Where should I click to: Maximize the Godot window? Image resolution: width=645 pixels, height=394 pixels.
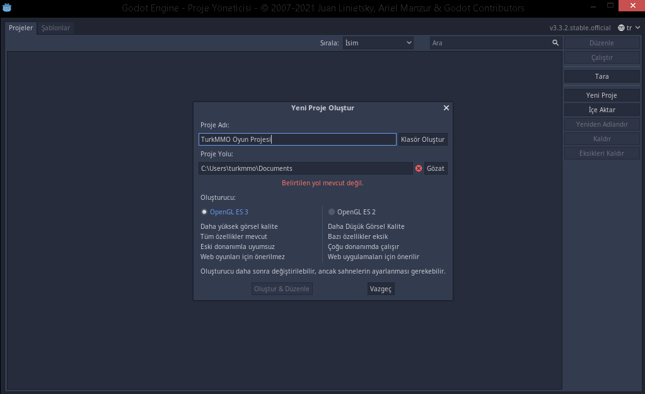pyautogui.click(x=610, y=5)
